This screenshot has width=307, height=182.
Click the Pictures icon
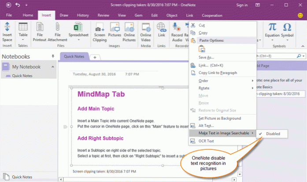click(115, 27)
